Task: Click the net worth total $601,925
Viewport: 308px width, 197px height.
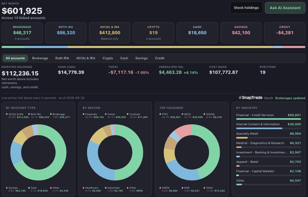Action: coord(22,11)
